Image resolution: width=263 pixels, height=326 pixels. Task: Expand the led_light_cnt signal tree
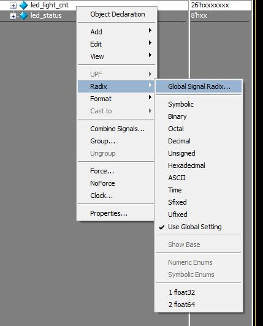pos(13,6)
